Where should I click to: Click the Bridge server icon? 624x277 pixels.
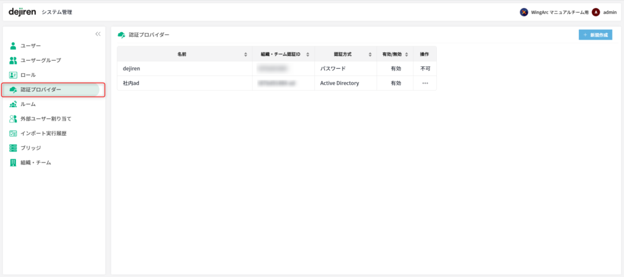13,148
